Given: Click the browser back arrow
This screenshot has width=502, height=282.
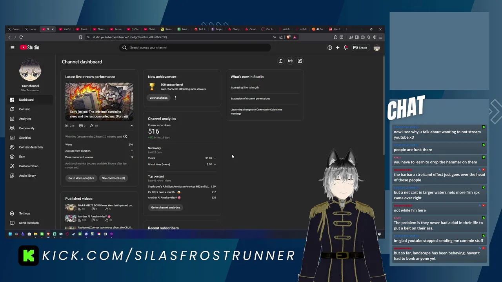Looking at the screenshot, I should [x=9, y=37].
